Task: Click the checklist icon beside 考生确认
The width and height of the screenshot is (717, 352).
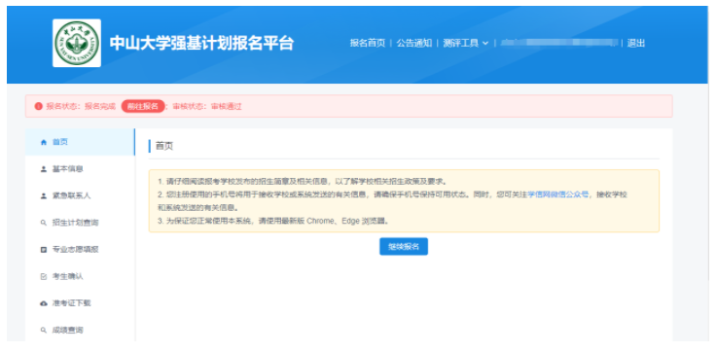Action: [x=44, y=276]
